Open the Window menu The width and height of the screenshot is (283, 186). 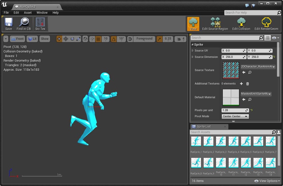pos(42,13)
